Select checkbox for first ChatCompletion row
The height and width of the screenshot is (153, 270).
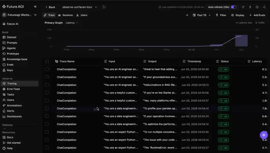47,69
